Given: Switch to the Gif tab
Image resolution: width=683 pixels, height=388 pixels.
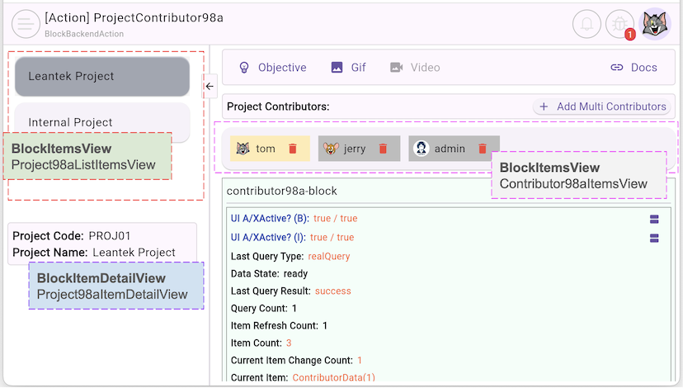Looking at the screenshot, I should pos(348,68).
